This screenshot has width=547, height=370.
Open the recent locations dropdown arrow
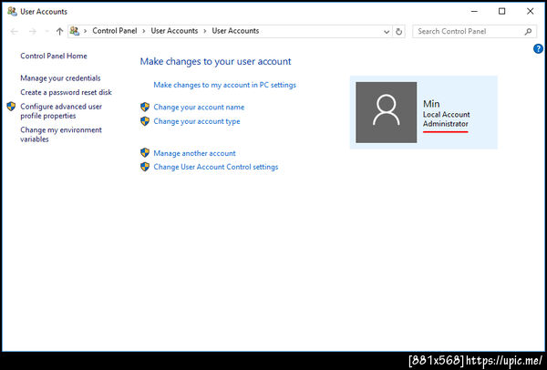pyautogui.click(x=46, y=31)
